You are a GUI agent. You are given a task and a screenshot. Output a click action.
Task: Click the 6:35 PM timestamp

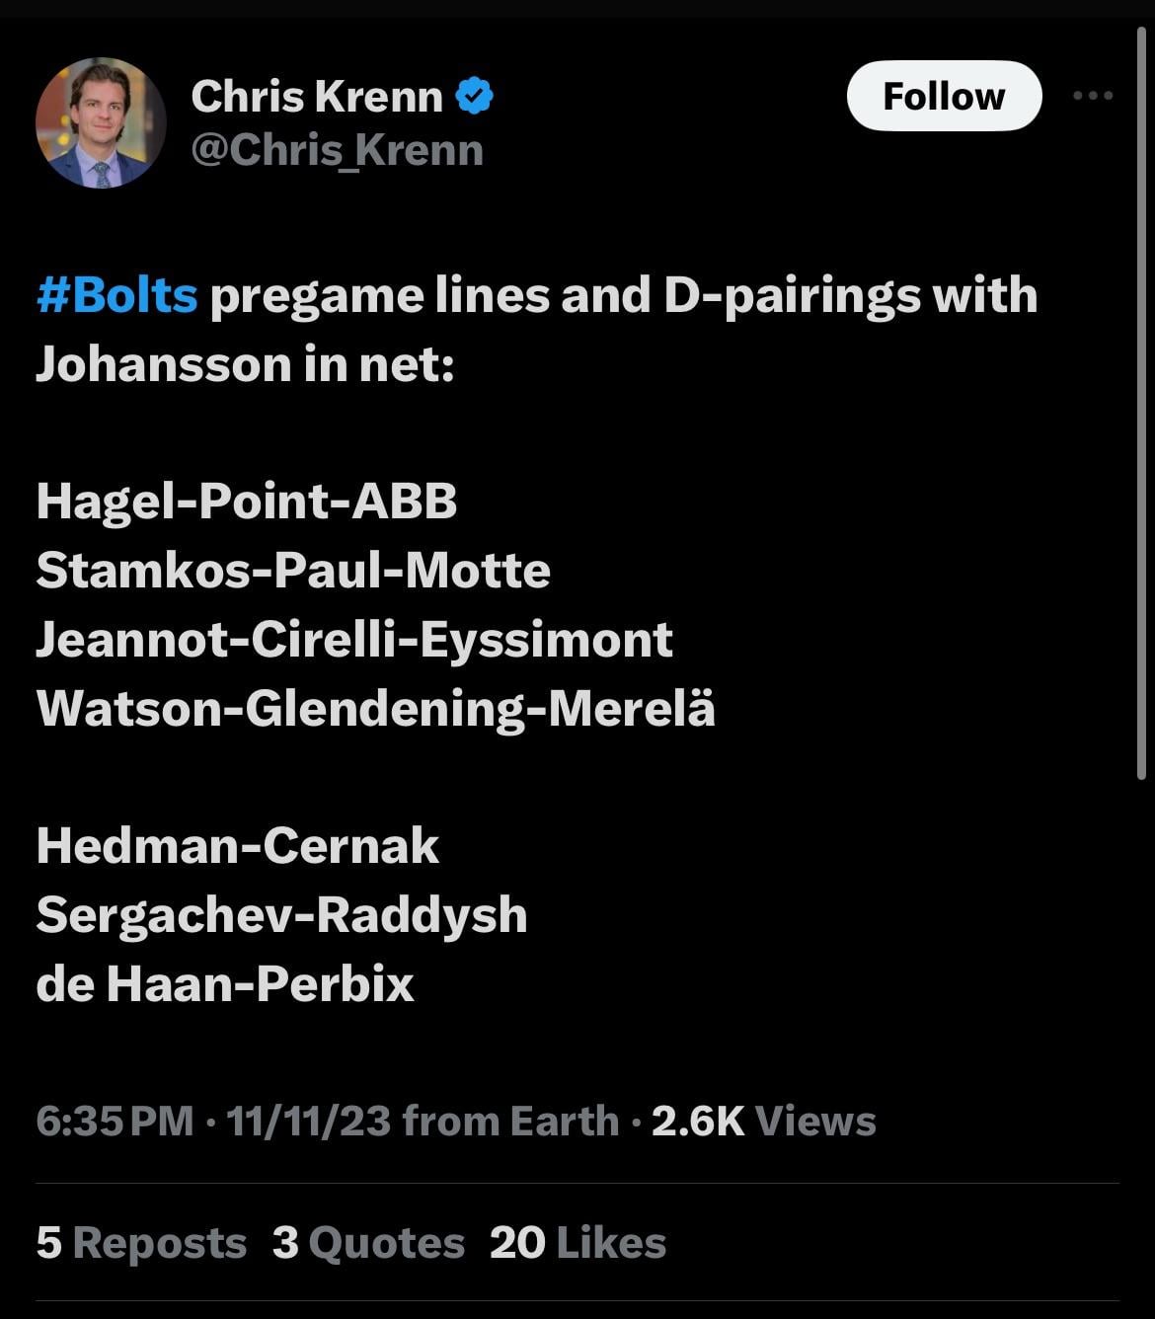click(115, 1122)
